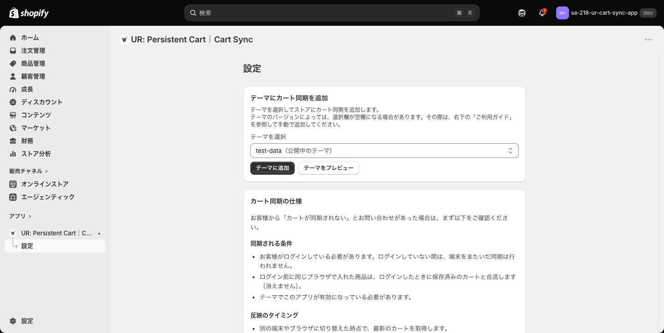This screenshot has width=664, height=333.
Task: Expand the 販売チャネル section chevron
Action: click(47, 171)
